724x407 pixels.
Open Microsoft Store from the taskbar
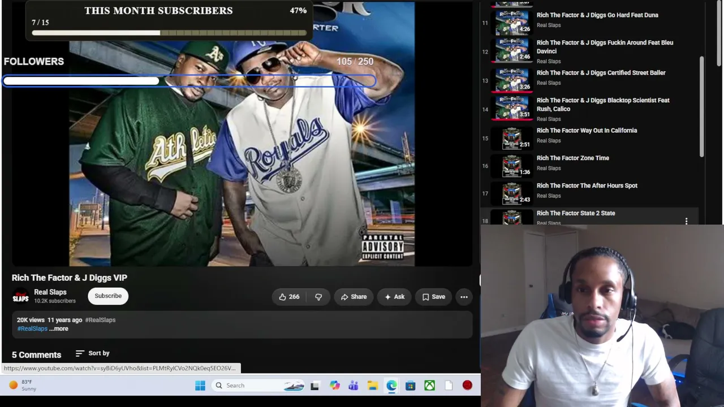[411, 386]
